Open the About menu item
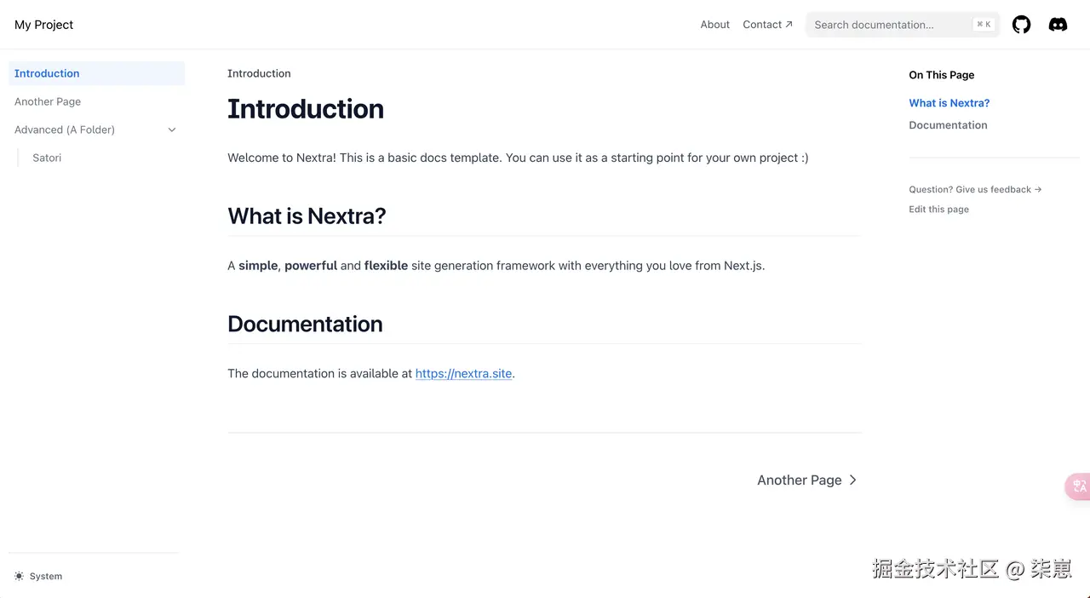1090x598 pixels. point(714,25)
